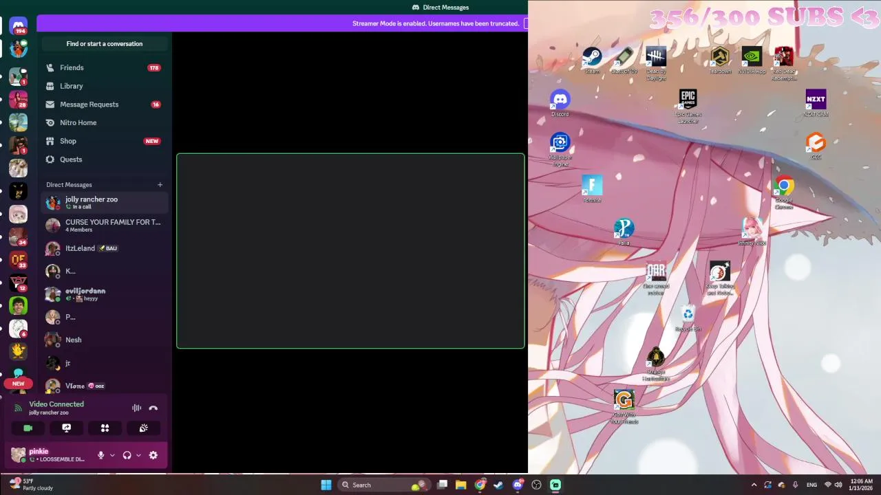This screenshot has width=881, height=495.
Task: Open Strange Horticulture desktop shortcut
Action: pos(656,364)
